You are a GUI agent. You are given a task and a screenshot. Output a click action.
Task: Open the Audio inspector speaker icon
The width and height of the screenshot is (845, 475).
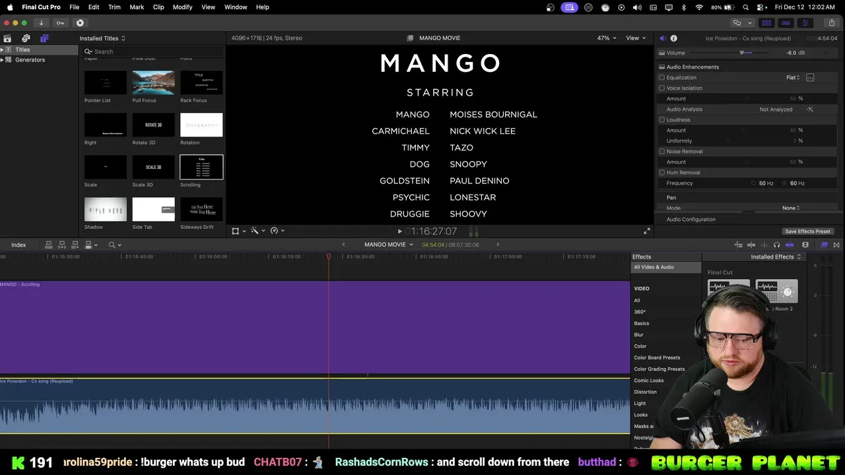point(663,38)
